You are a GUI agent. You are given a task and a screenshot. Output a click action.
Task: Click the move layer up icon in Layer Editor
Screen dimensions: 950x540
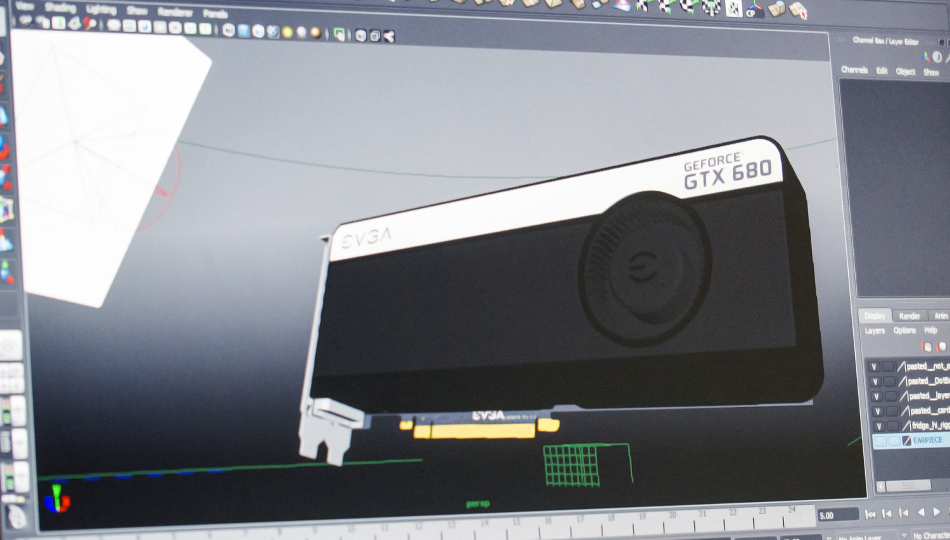[x=927, y=347]
